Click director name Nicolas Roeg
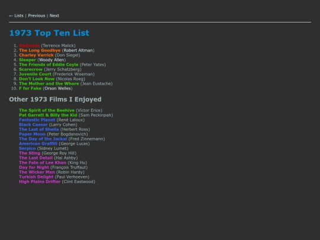The width and height of the screenshot is (320, 240). [71, 79]
